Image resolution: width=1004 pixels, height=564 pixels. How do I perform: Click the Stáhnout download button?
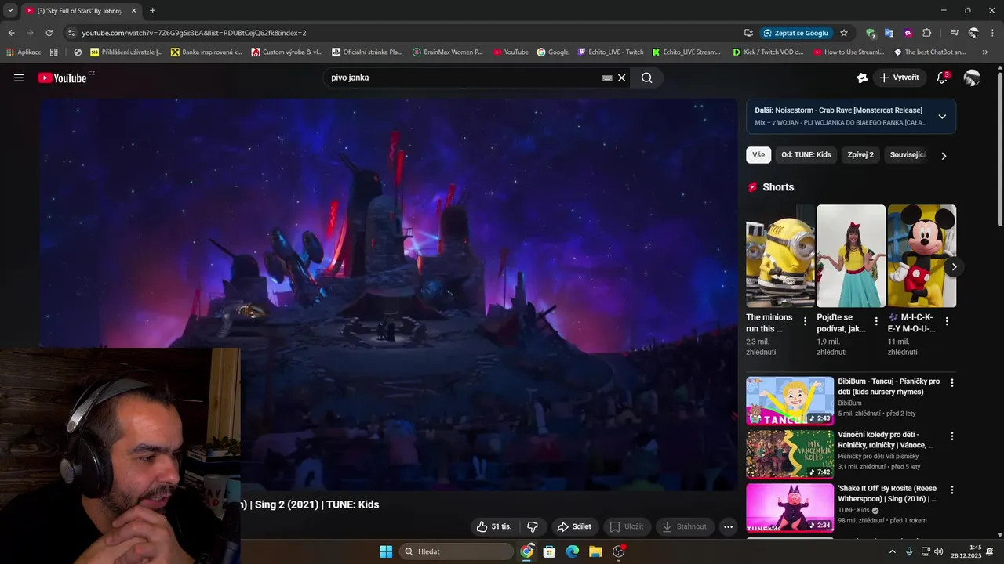point(685,526)
